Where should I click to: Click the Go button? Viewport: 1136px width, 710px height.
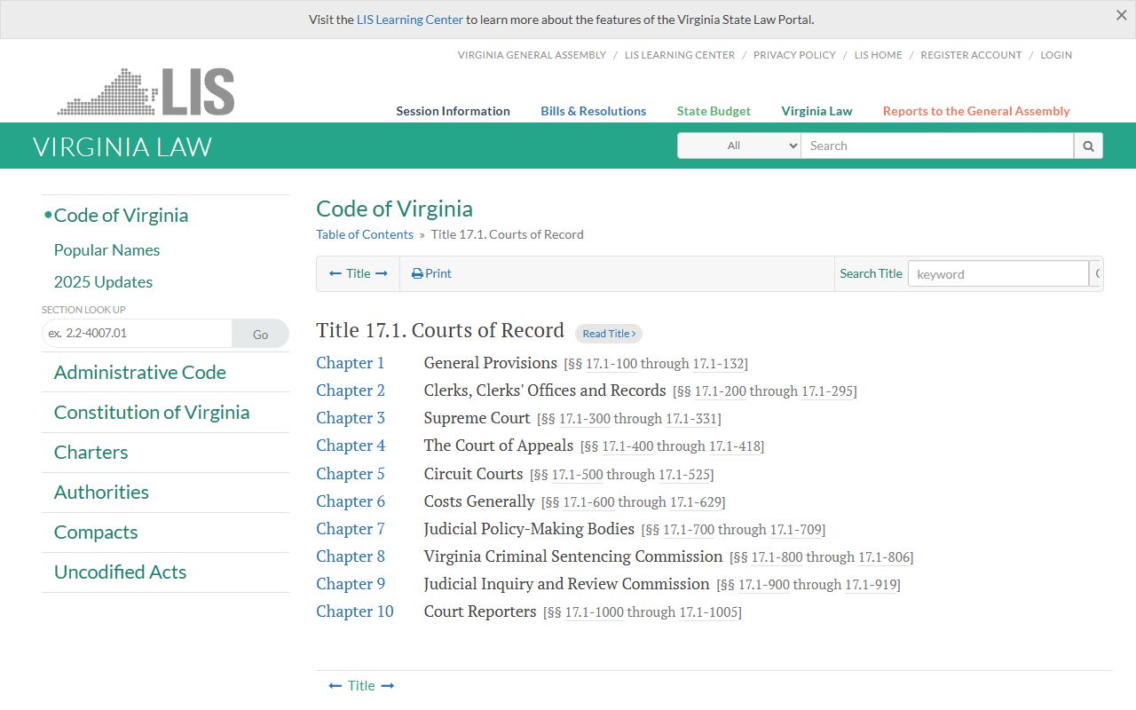point(260,334)
